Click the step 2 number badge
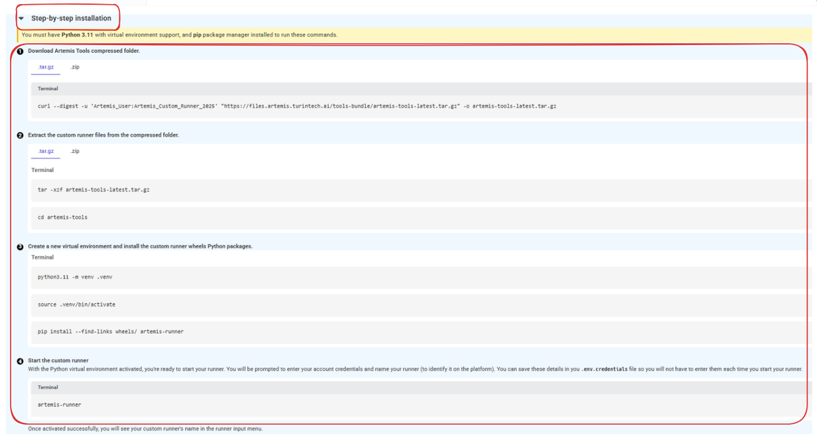Screen dimensions: 817x443 coord(20,135)
